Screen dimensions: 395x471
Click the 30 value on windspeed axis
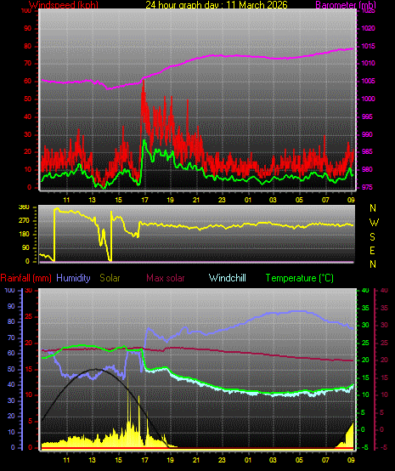pyautogui.click(x=28, y=134)
